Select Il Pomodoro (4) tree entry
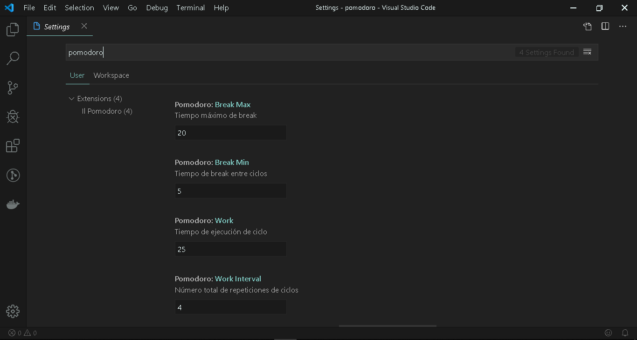Viewport: 637px width, 340px height. click(107, 111)
